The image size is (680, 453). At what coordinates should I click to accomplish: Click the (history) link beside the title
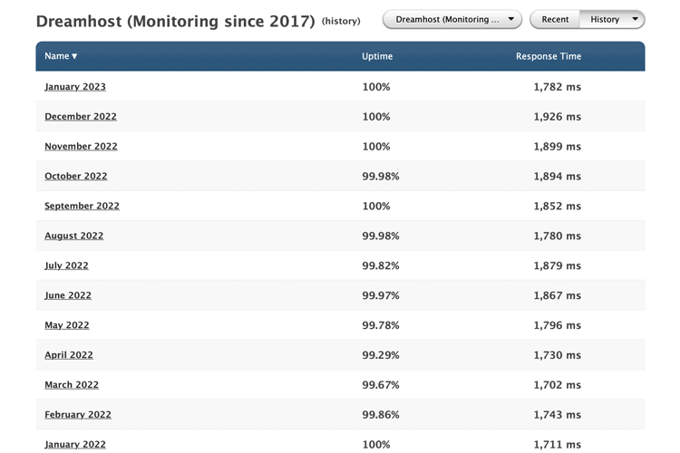(x=341, y=21)
